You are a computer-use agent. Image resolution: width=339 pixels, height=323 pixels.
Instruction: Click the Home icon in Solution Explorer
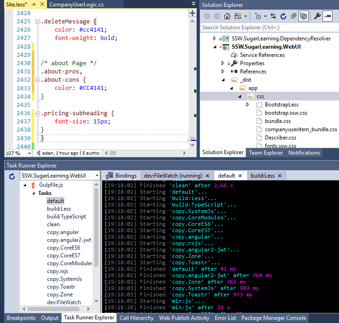(227, 16)
